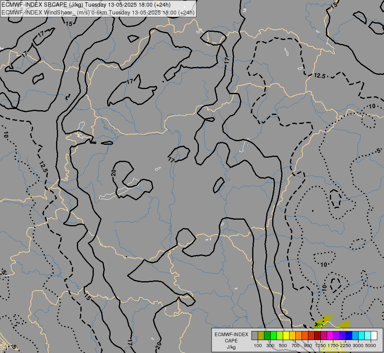Click the legend tick label 5000
The height and width of the screenshot is (353, 384).
(371, 346)
